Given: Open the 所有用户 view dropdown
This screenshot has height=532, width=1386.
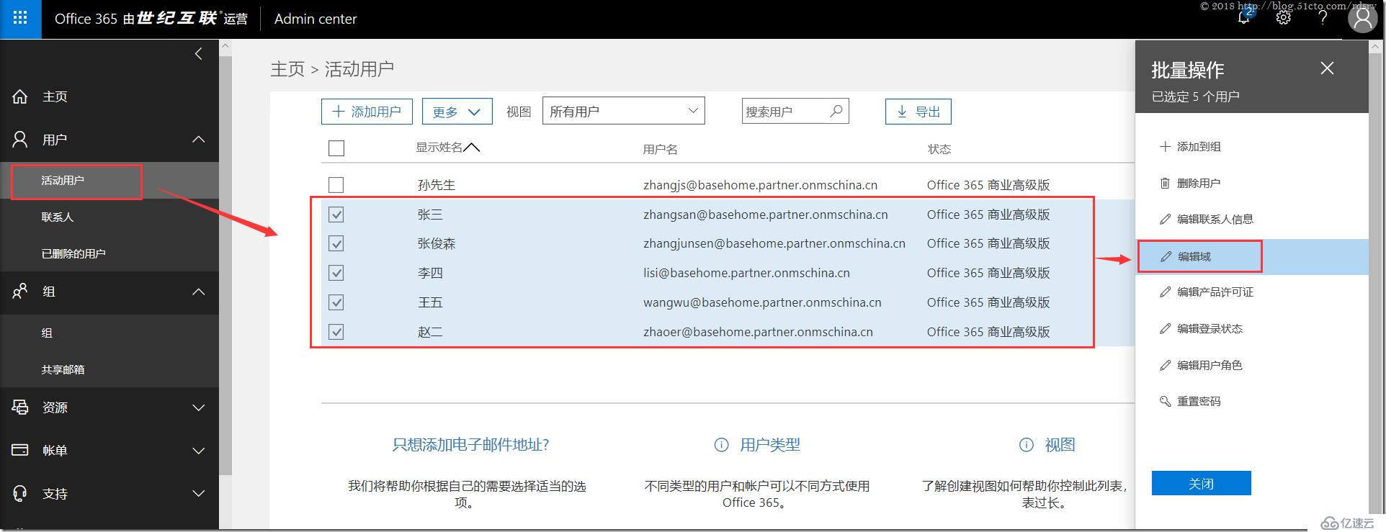Looking at the screenshot, I should tap(623, 111).
